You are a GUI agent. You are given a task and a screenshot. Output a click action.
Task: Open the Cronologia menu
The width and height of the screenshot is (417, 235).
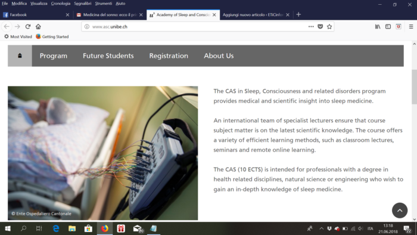tap(61, 4)
